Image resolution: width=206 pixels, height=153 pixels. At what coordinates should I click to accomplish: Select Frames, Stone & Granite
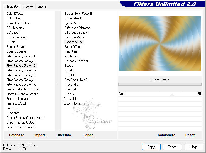pos(22,94)
